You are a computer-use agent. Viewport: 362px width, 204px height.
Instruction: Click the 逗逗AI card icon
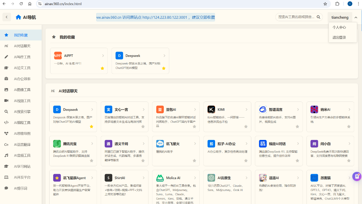263,178
